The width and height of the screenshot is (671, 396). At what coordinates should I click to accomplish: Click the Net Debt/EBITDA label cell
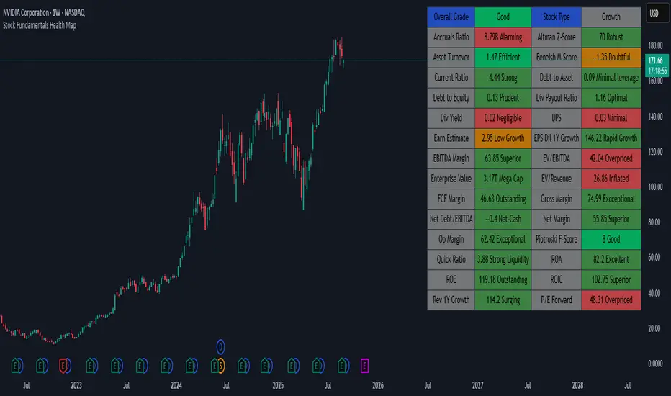coord(451,219)
